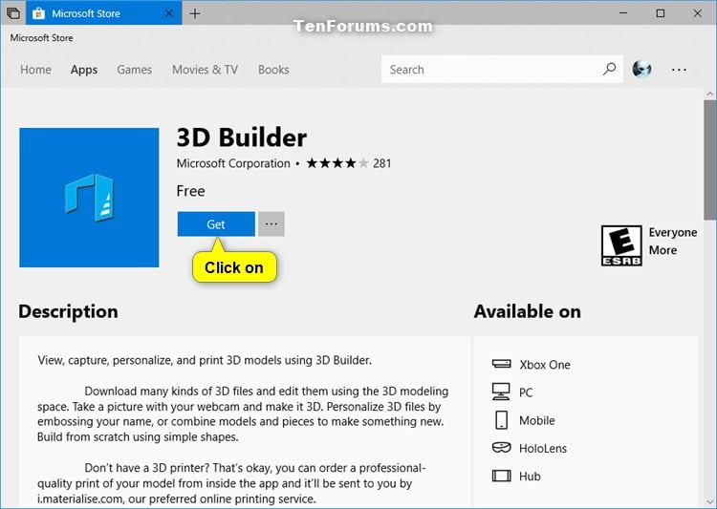Maximize the Microsoft Store window
The image size is (717, 509).
click(661, 13)
